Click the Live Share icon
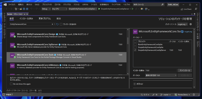 pyautogui.click(x=182, y=9)
